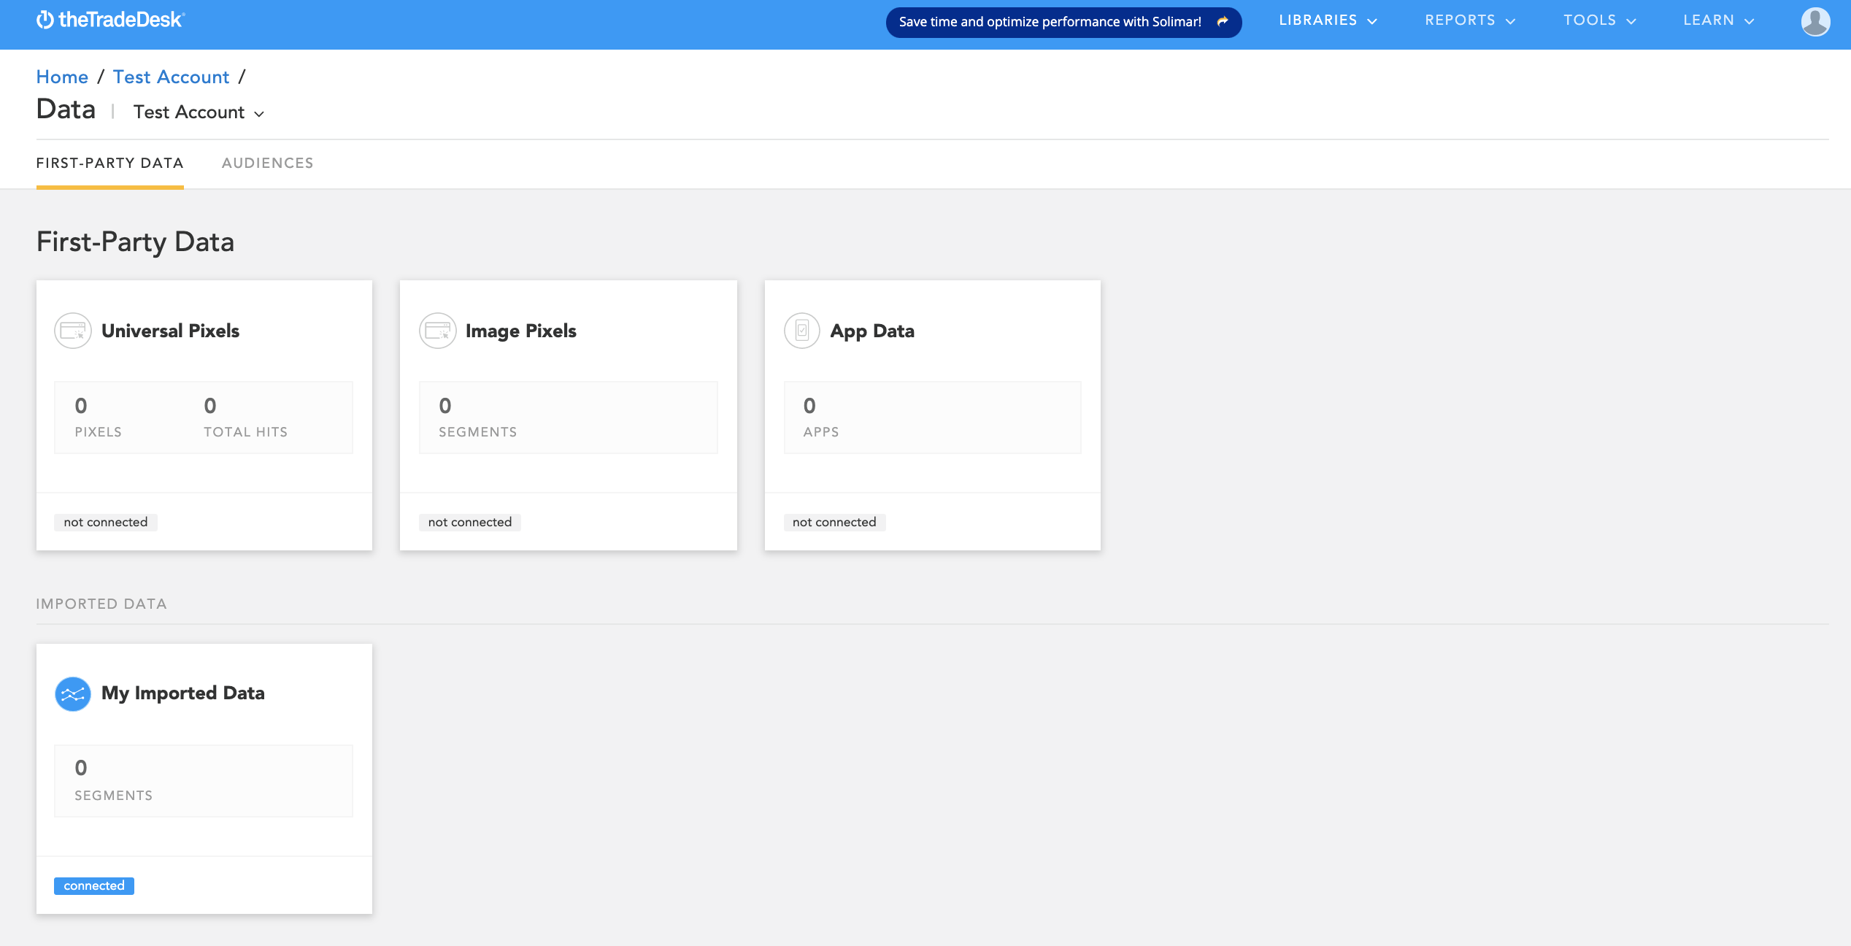The width and height of the screenshot is (1851, 946).
Task: Open the Universal Pixels card title
Action: [x=170, y=331]
